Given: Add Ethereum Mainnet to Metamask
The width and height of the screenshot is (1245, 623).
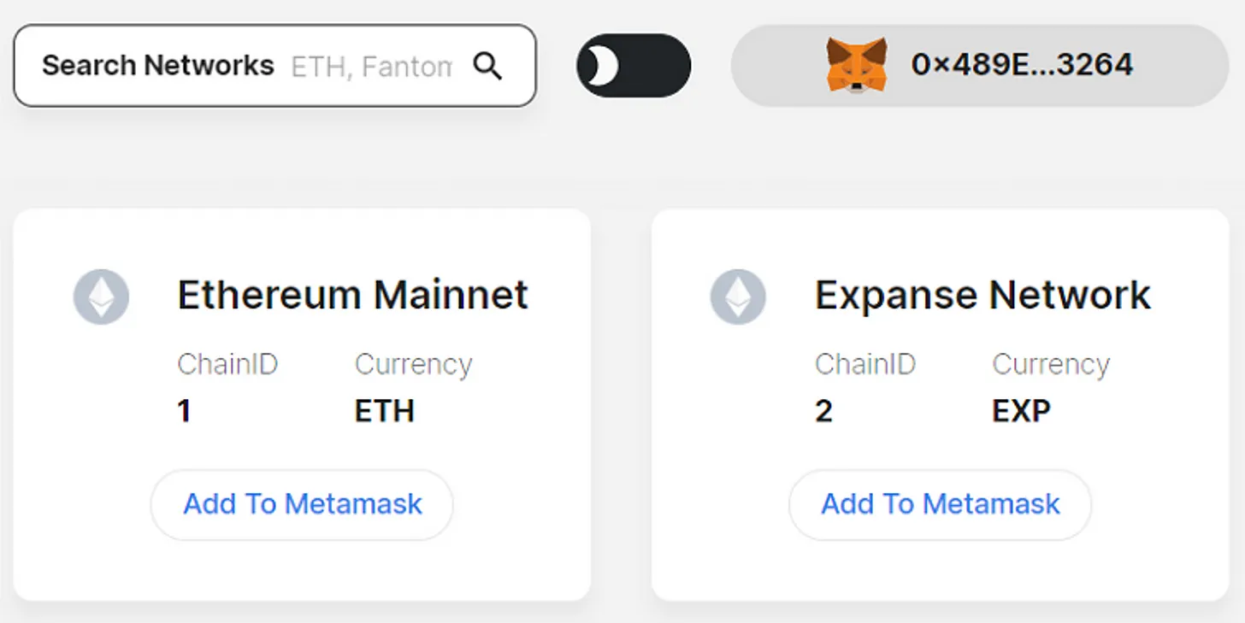Looking at the screenshot, I should (x=302, y=504).
